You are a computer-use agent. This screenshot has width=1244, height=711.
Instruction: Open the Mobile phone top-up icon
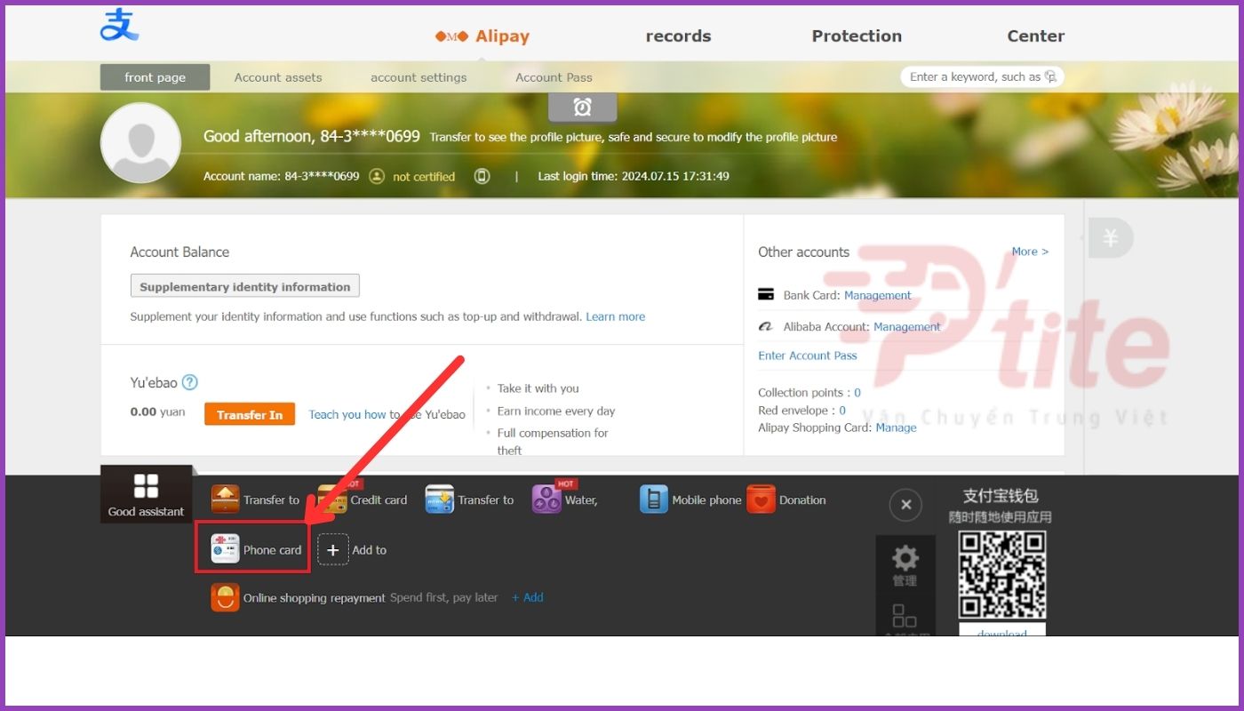pos(653,499)
